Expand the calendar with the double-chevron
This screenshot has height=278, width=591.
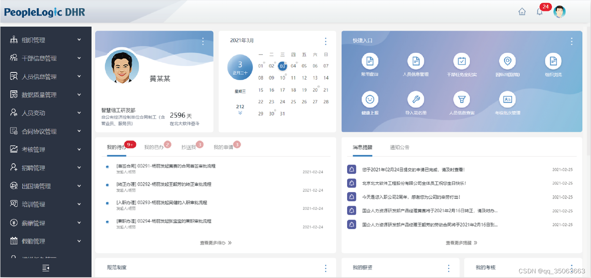(239, 112)
